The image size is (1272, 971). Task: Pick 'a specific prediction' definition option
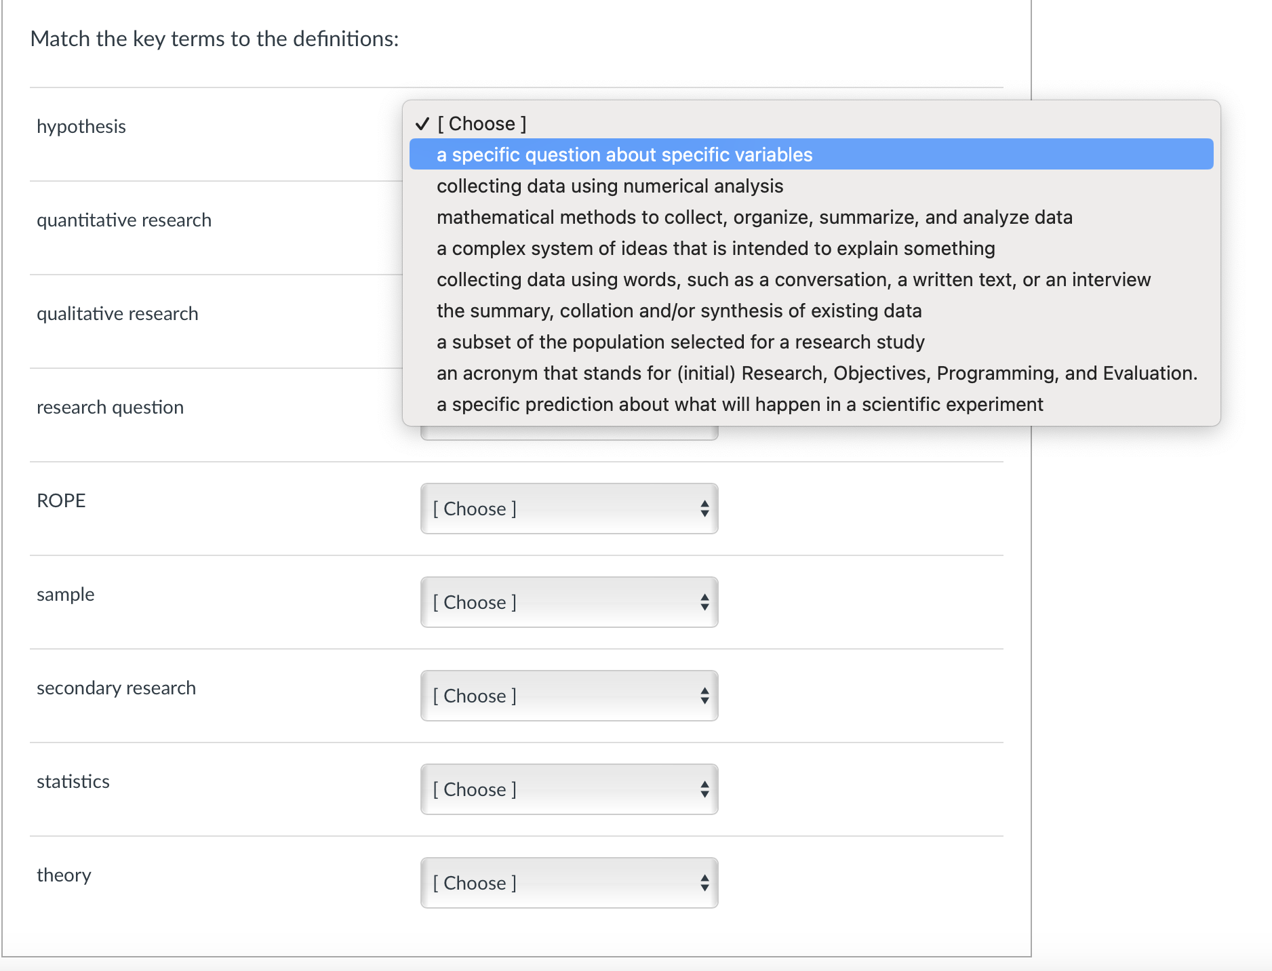pos(739,404)
